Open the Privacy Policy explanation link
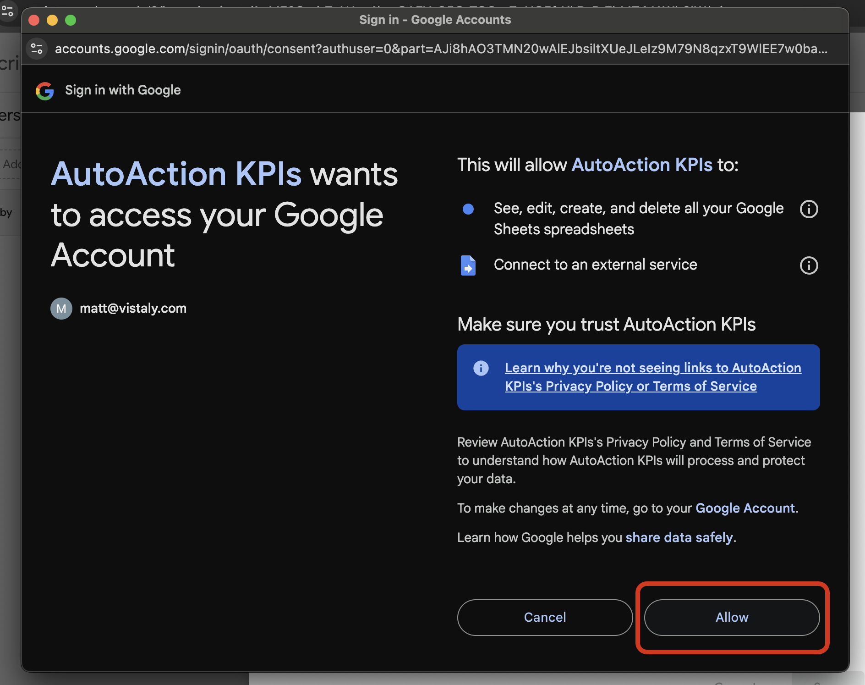 tap(653, 377)
